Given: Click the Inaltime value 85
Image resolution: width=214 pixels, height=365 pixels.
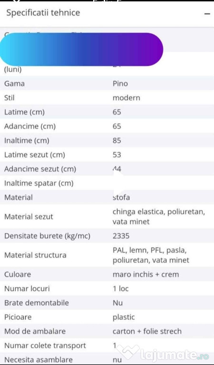Looking at the screenshot, I should tap(117, 141).
